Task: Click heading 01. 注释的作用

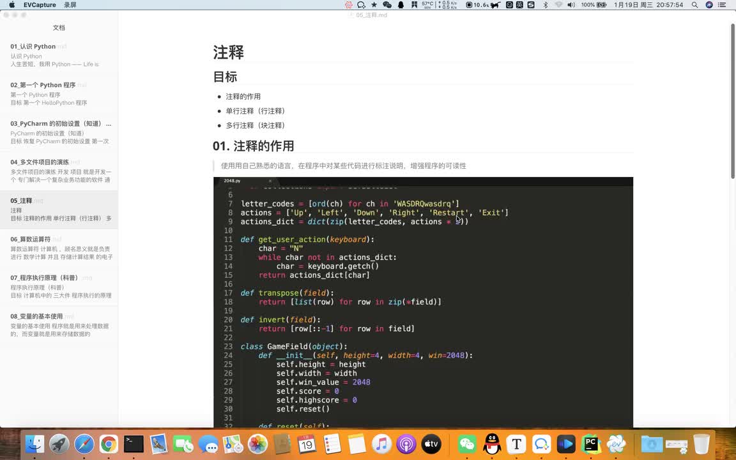Action: click(254, 146)
